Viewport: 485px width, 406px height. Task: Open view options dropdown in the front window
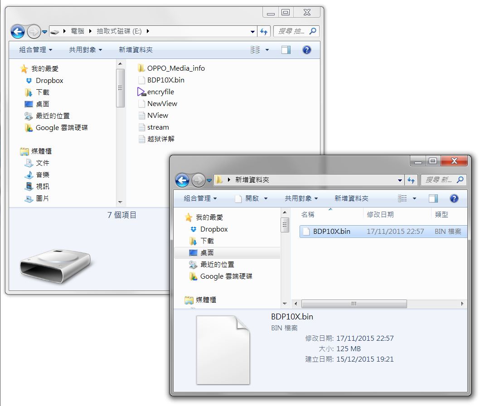tap(414, 198)
